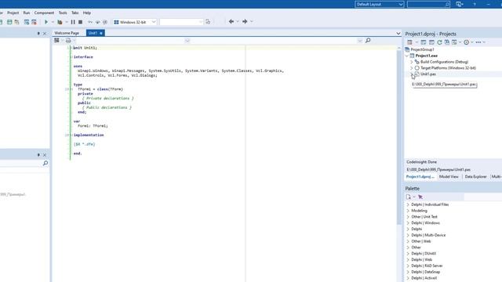
Task: Open the Project menu
Action: [13, 13]
